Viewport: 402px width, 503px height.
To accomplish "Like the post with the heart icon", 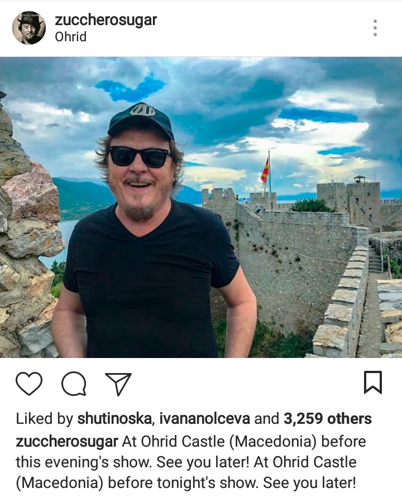I will (x=29, y=383).
